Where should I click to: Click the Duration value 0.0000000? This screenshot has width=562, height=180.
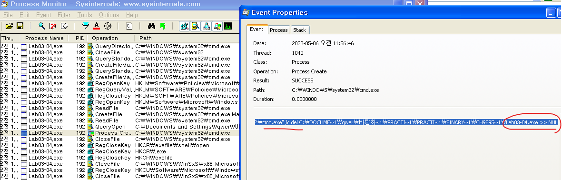click(x=304, y=100)
